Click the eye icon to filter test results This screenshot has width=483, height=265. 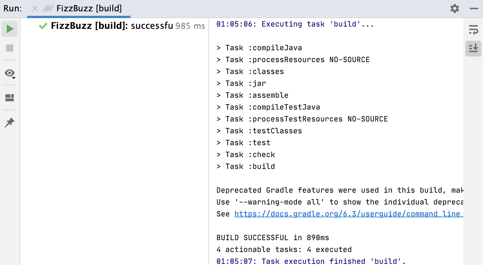pos(8,73)
